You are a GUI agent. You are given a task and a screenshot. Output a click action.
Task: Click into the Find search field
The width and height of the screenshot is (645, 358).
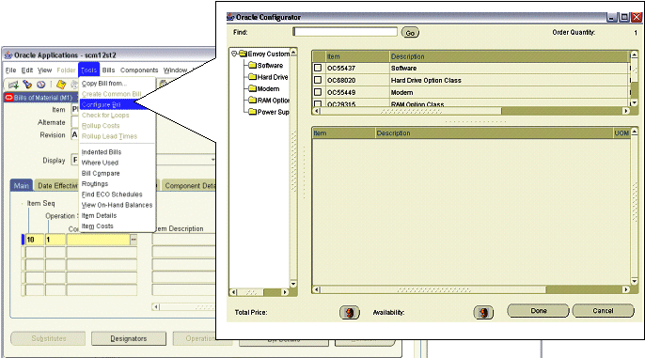coord(345,32)
